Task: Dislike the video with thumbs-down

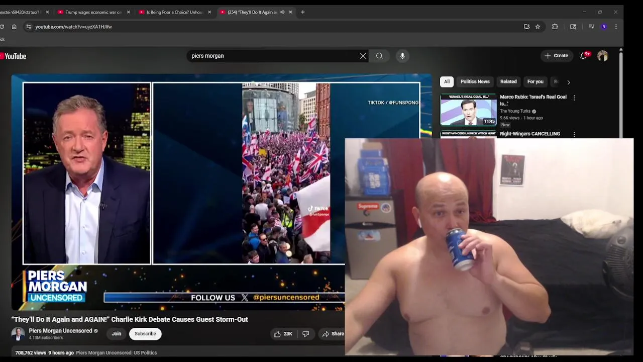Action: 306,334
